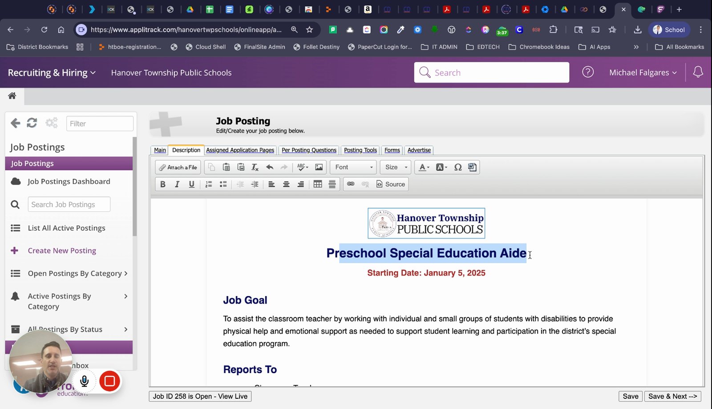This screenshot has width=712, height=409.
Task: Open the Size dropdown
Action: pyautogui.click(x=396, y=167)
